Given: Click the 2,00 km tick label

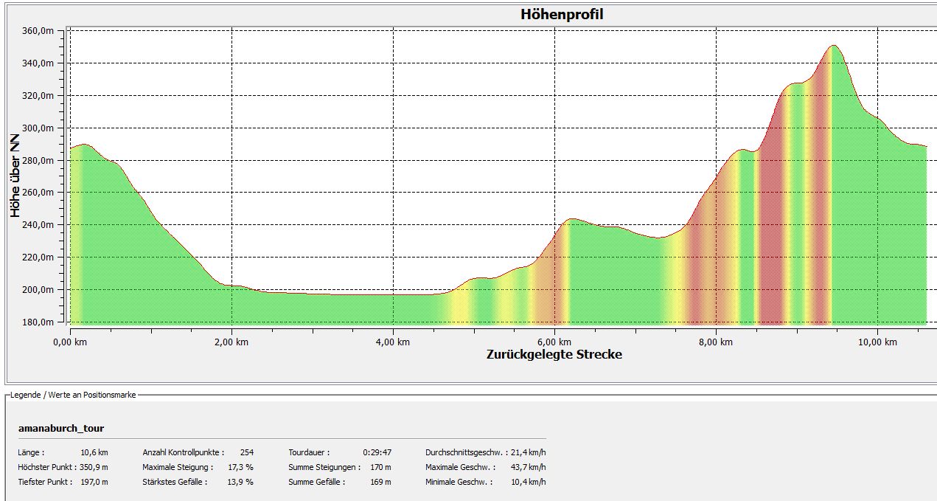Looking at the screenshot, I should point(231,342).
